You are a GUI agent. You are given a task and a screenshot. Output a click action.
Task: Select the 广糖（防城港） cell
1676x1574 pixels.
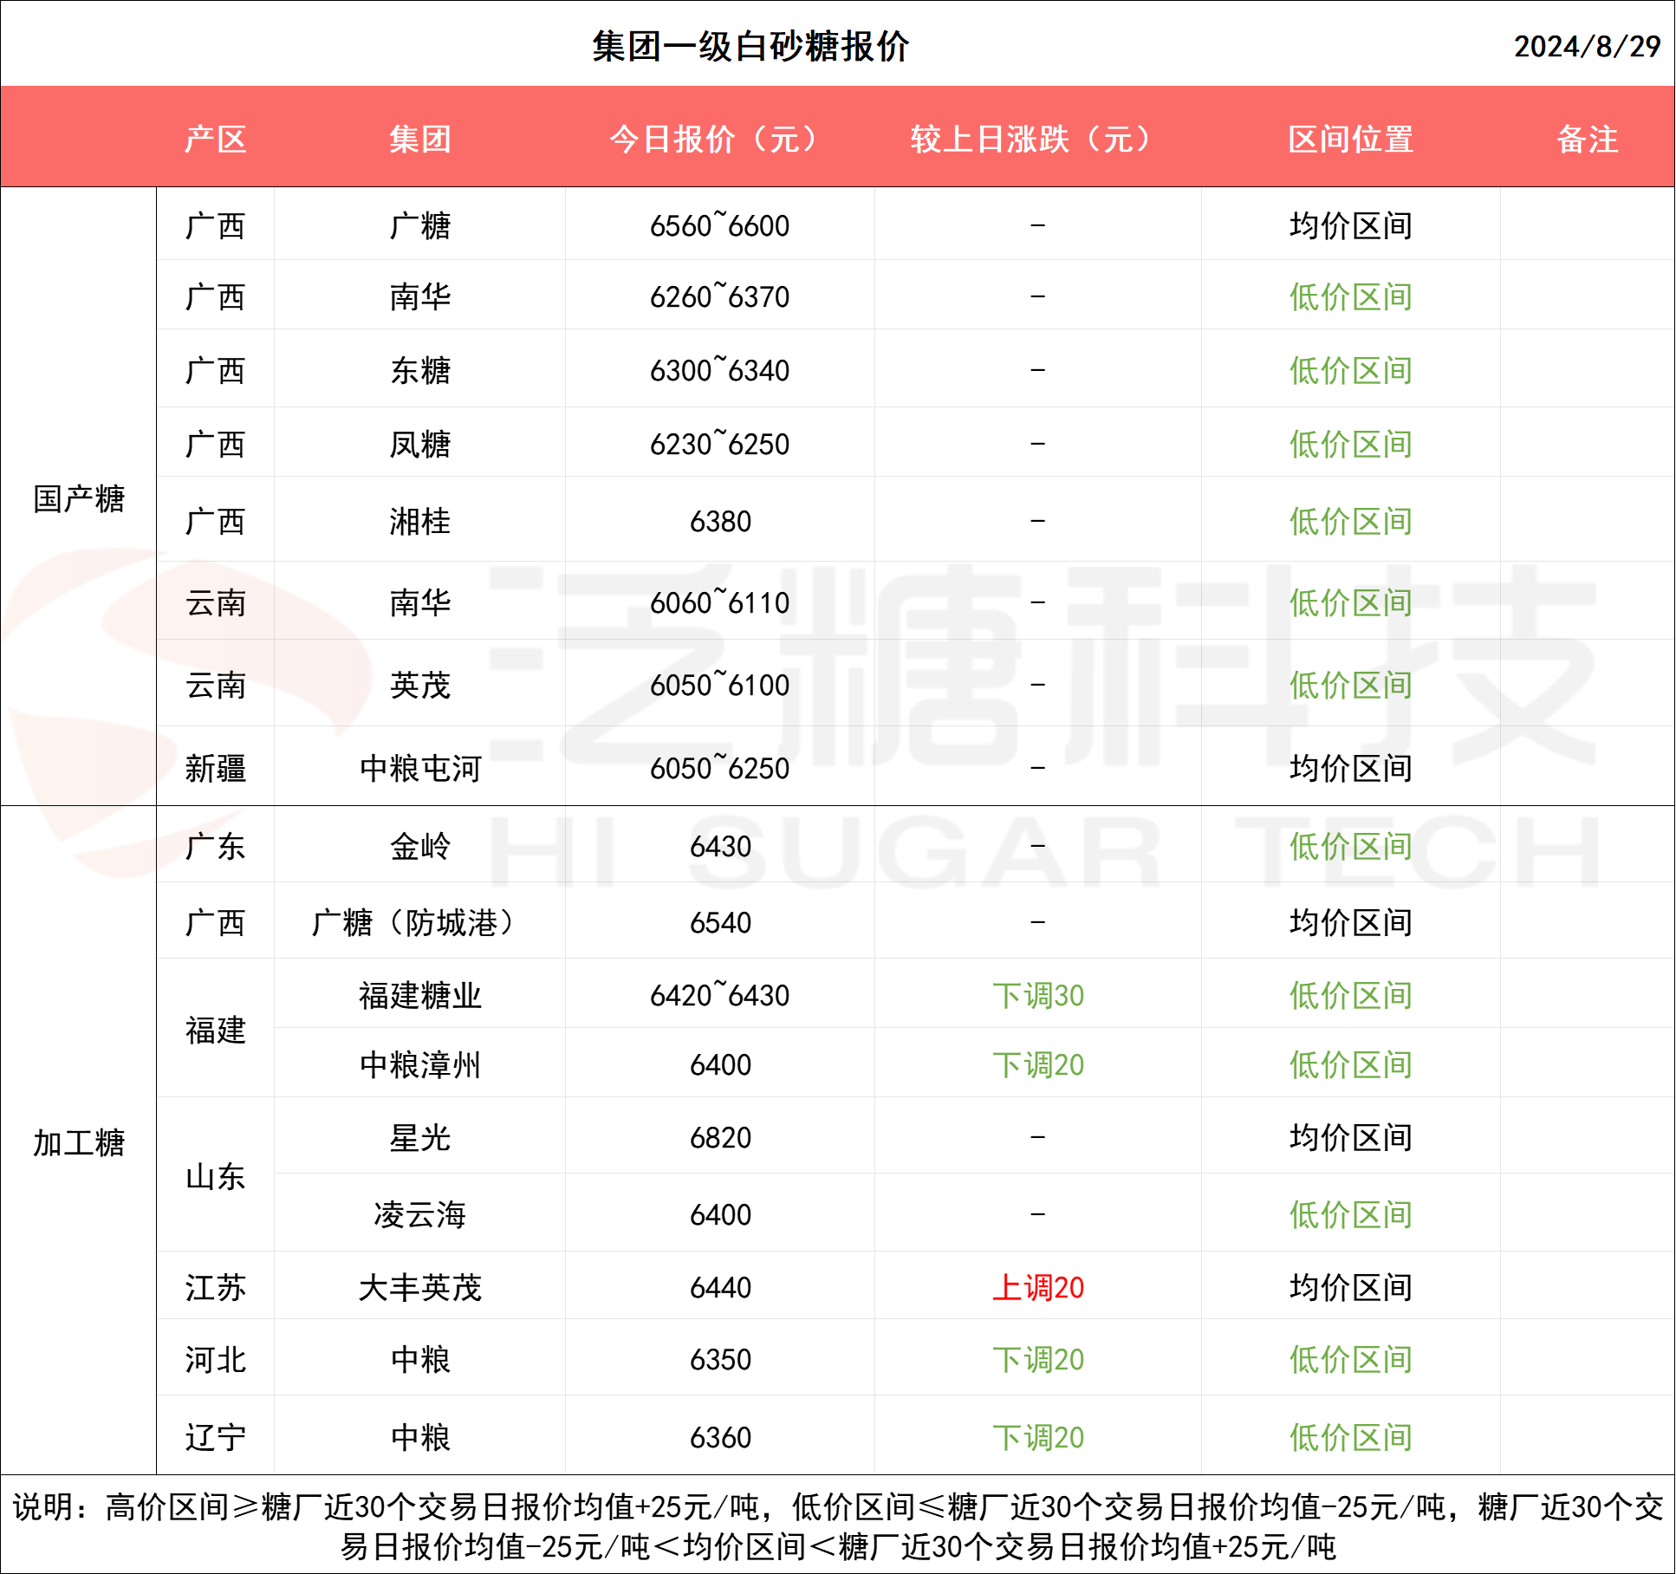[419, 922]
